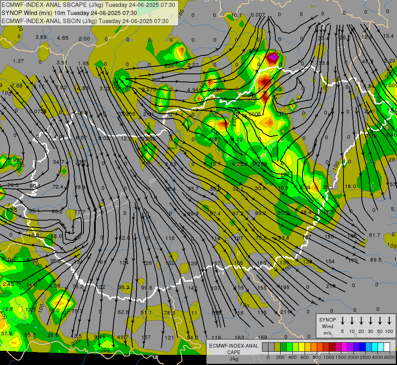Click the 6000 tick label on the CAPE scale
Image resolution: width=397 pixels, height=365 pixels.
(390, 357)
